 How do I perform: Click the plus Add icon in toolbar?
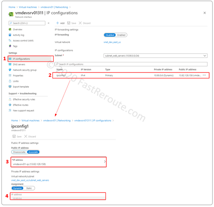click(58, 23)
